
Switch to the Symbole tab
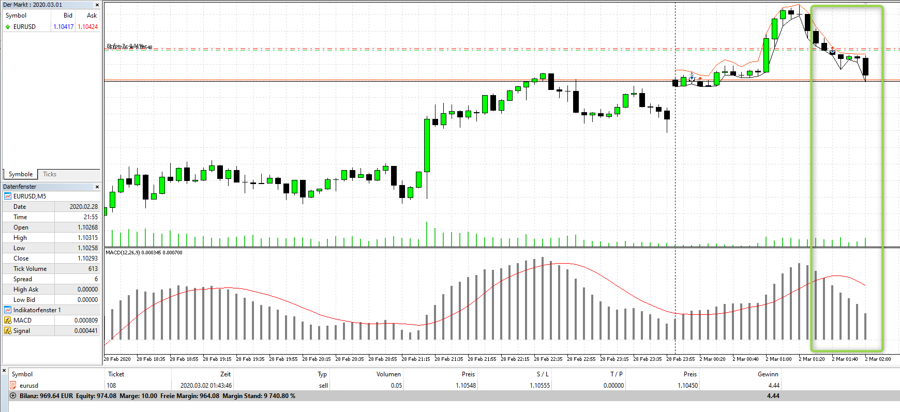[20, 174]
